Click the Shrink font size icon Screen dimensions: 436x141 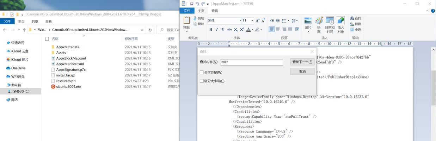click(263, 21)
